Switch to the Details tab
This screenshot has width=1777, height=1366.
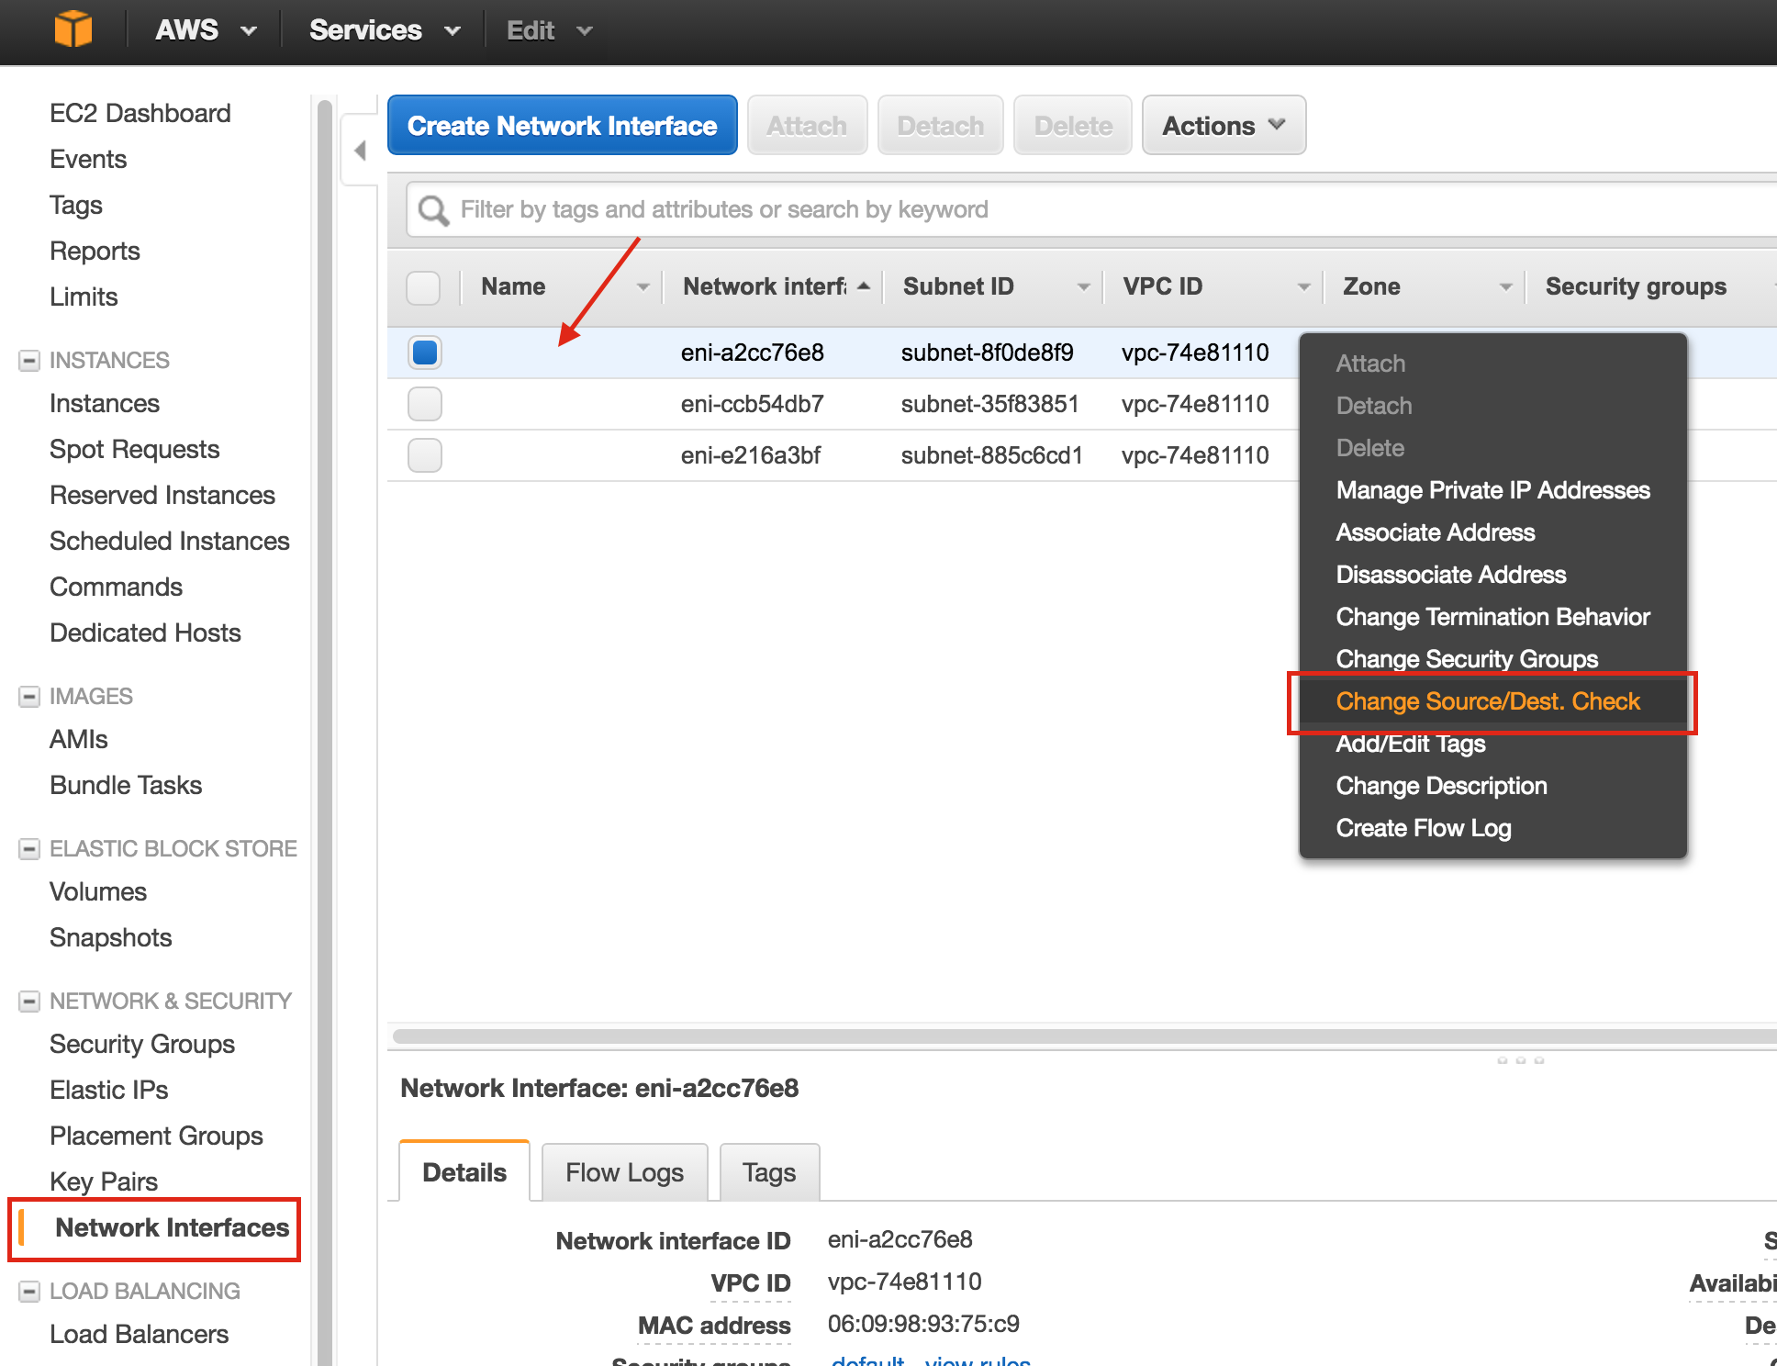(x=464, y=1172)
